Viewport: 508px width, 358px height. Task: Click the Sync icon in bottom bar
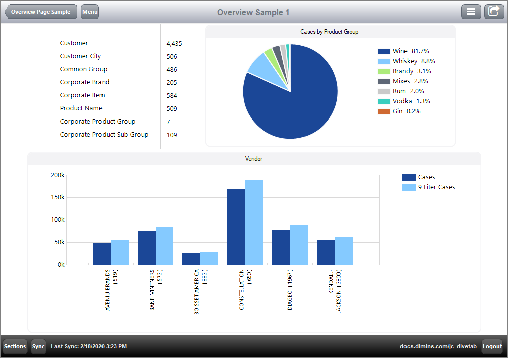click(38, 346)
